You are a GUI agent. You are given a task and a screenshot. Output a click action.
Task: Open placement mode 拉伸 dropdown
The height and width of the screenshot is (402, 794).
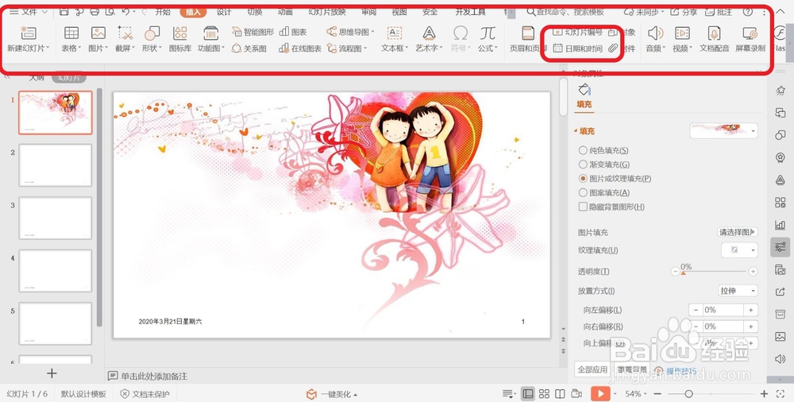(x=738, y=291)
